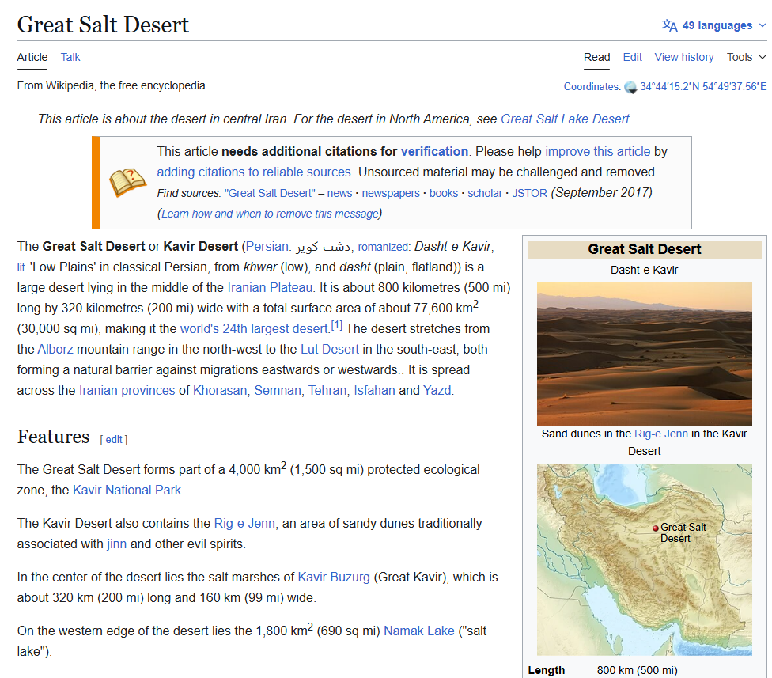
Task: Click the Great Salt Desert page title
Action: [103, 25]
